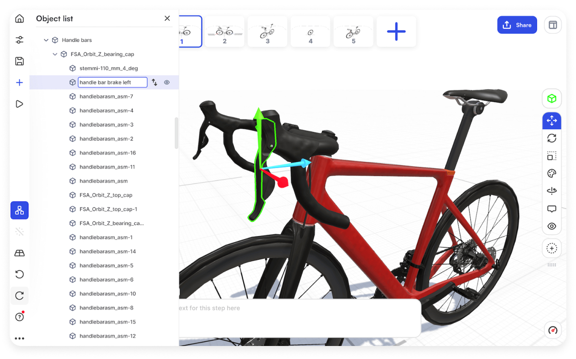Open the home icon in left sidebar
576x359 pixels.
tap(19, 19)
